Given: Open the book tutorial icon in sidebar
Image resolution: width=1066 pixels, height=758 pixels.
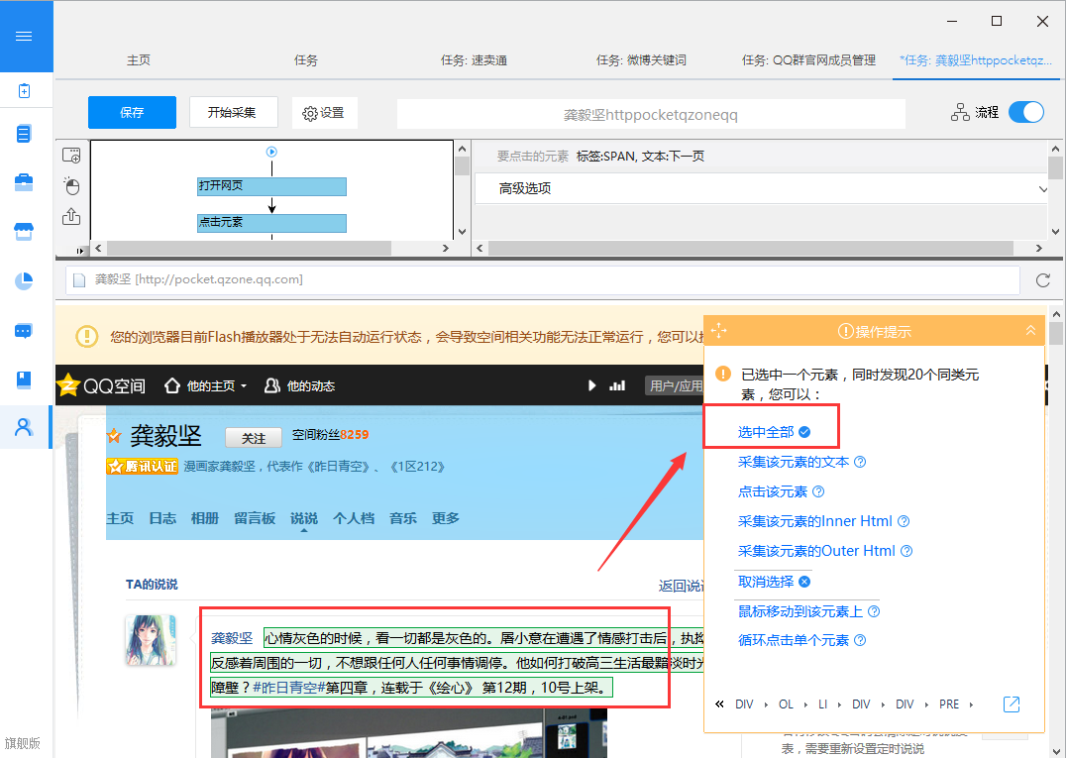Looking at the screenshot, I should [x=24, y=379].
